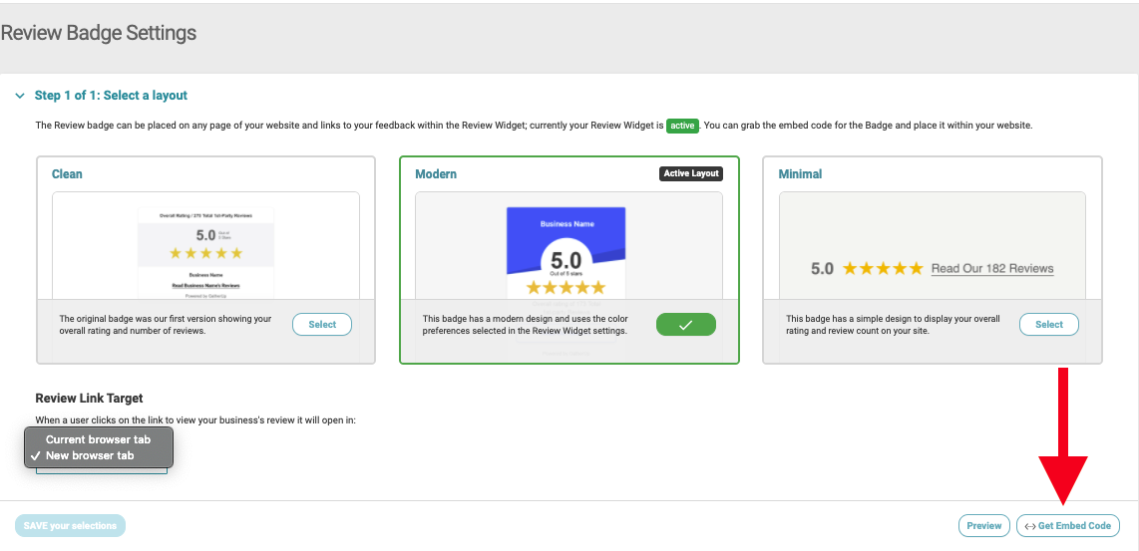Open the badge Preview

[x=983, y=526]
